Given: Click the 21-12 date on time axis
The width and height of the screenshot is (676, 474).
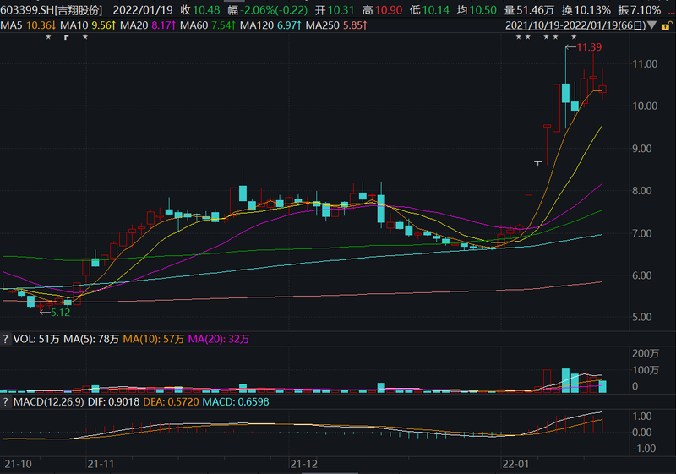Looking at the screenshot, I should click(304, 464).
